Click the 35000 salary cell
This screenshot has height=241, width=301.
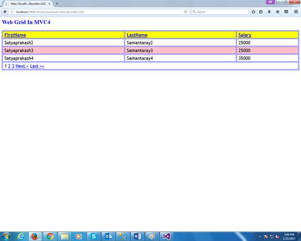coord(267,58)
